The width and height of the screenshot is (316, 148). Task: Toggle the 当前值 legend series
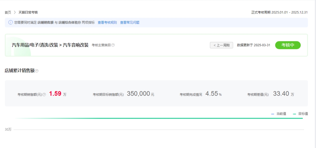coord(279,114)
